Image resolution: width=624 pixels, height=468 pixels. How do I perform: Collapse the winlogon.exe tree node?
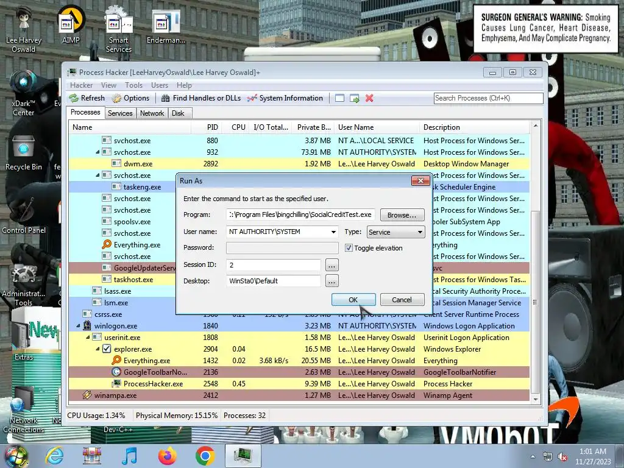(78, 325)
